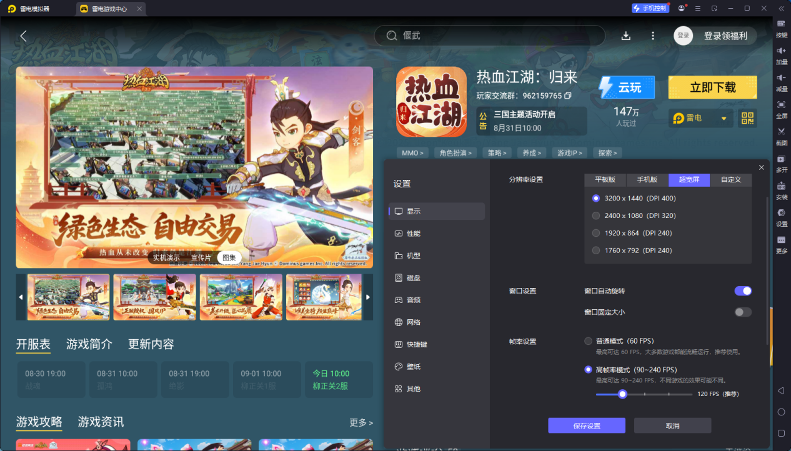Open the 角色扮演 tag
This screenshot has height=451, width=791.
point(455,152)
